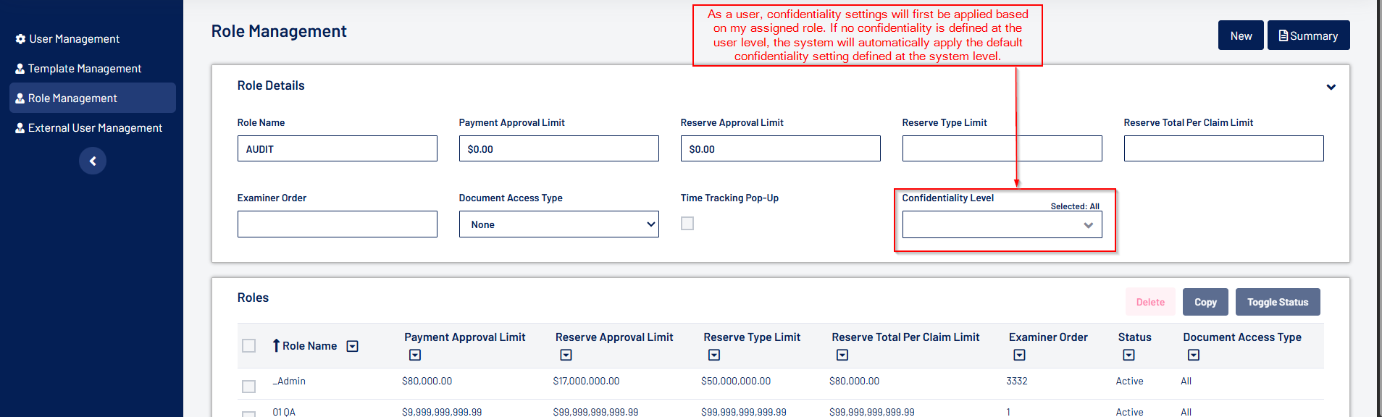Select the _Admin role row checkbox

click(x=248, y=386)
